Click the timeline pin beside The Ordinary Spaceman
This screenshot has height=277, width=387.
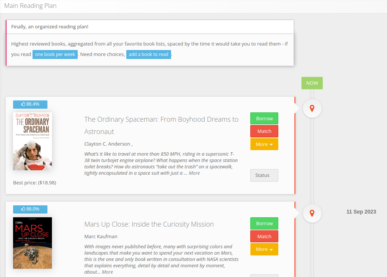coord(312,108)
